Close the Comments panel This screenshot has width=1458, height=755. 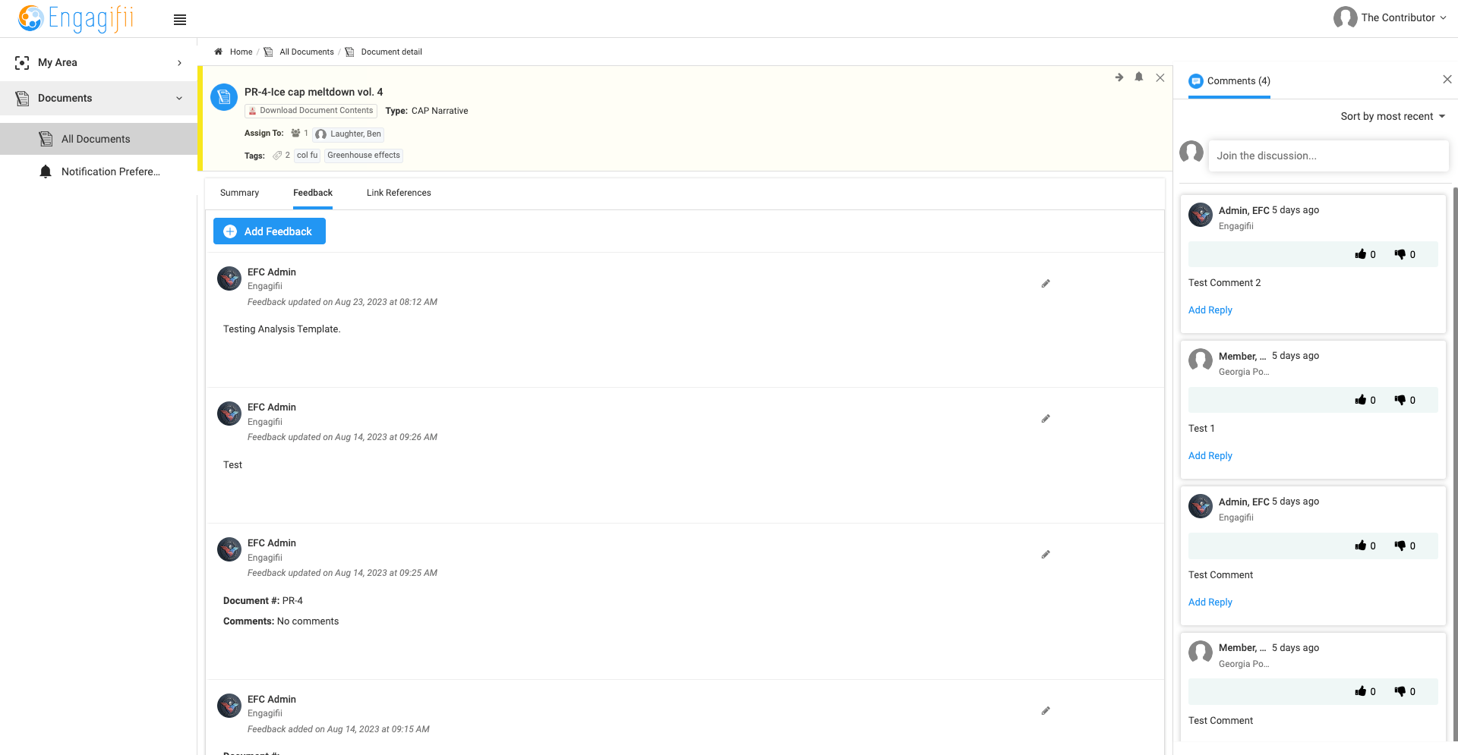tap(1447, 80)
